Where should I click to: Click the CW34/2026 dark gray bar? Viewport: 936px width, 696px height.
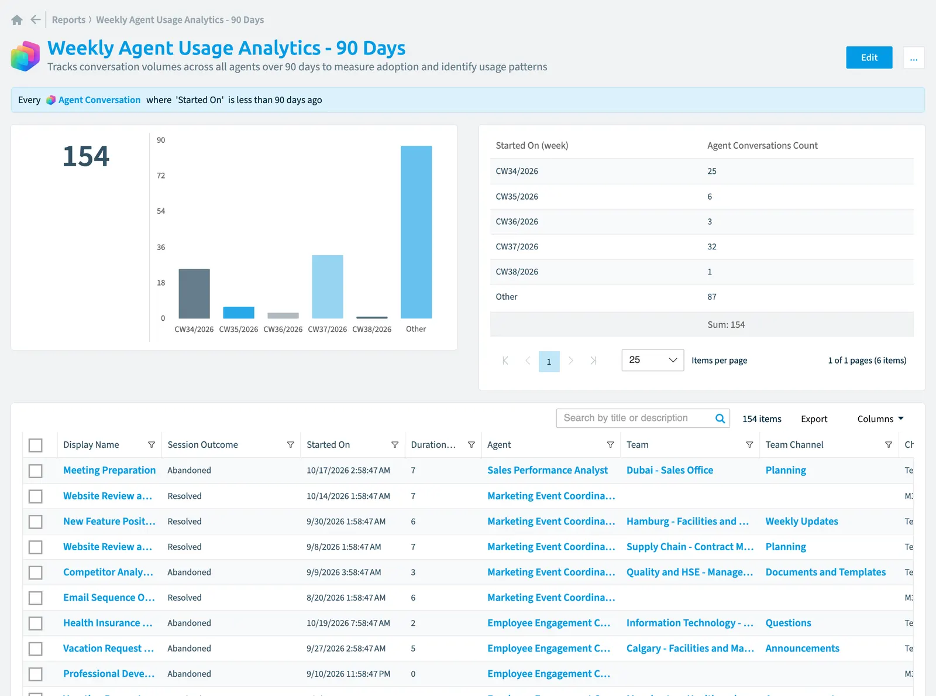[x=194, y=294]
